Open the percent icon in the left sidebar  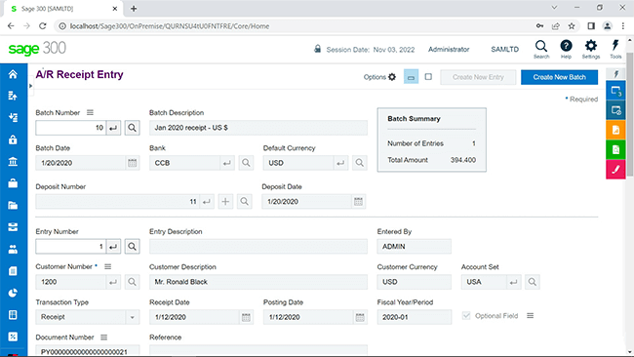tap(13, 337)
